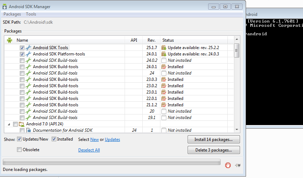The height and width of the screenshot is (178, 303).
Task: Click the Delete 3 packages button
Action: pos(213,150)
